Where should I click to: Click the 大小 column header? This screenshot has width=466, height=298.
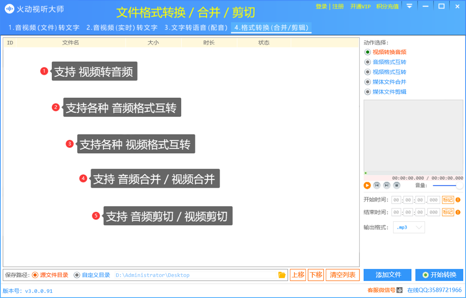coord(153,43)
